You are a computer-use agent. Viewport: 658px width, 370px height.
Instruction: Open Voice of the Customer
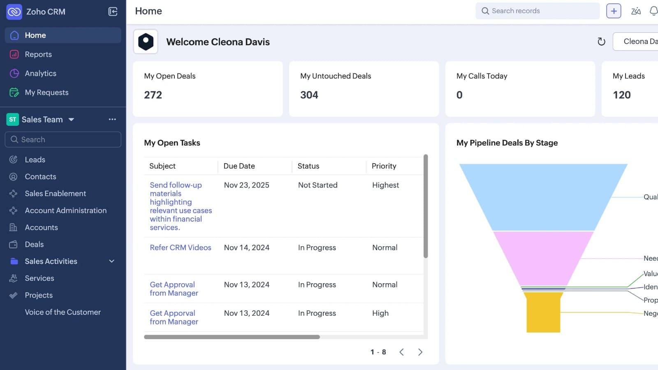[63, 312]
